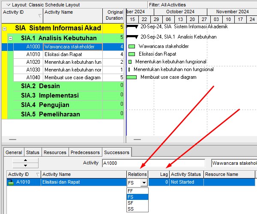
Task: Click the Filter: All Activities bar
Action: (x=203, y=5)
